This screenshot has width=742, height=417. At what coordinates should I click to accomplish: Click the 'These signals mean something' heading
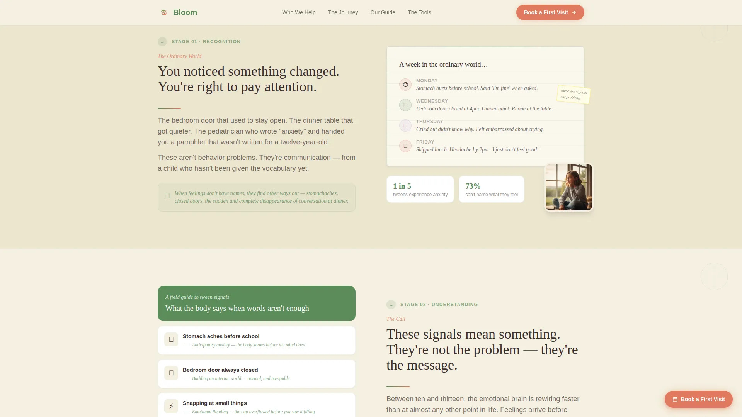point(482,349)
